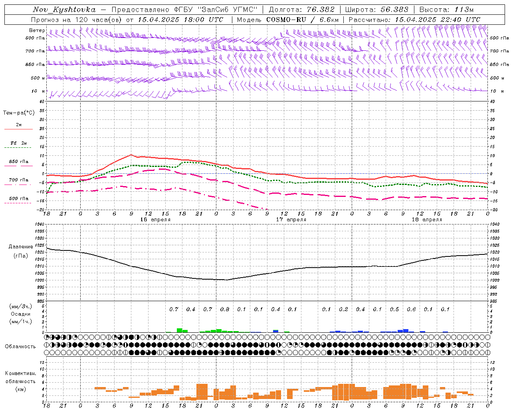Screen dimensions: 511x409
Task: Click the 0.2 precipitation value
Action: click(x=343, y=309)
